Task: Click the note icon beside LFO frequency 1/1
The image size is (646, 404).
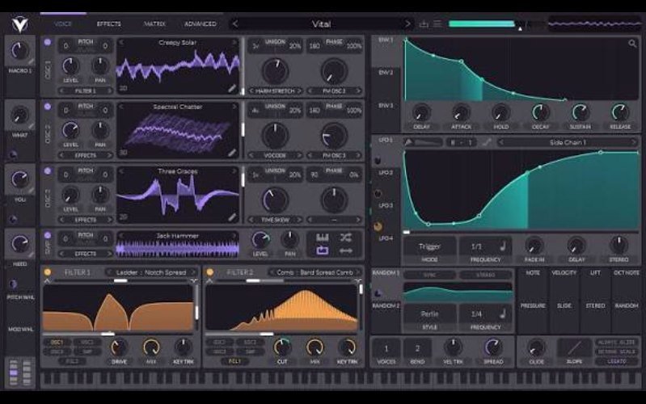Action: [503, 246]
